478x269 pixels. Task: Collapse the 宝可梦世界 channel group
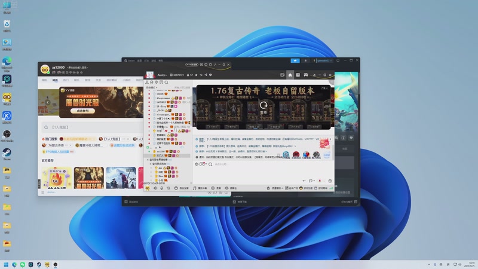tap(148, 160)
